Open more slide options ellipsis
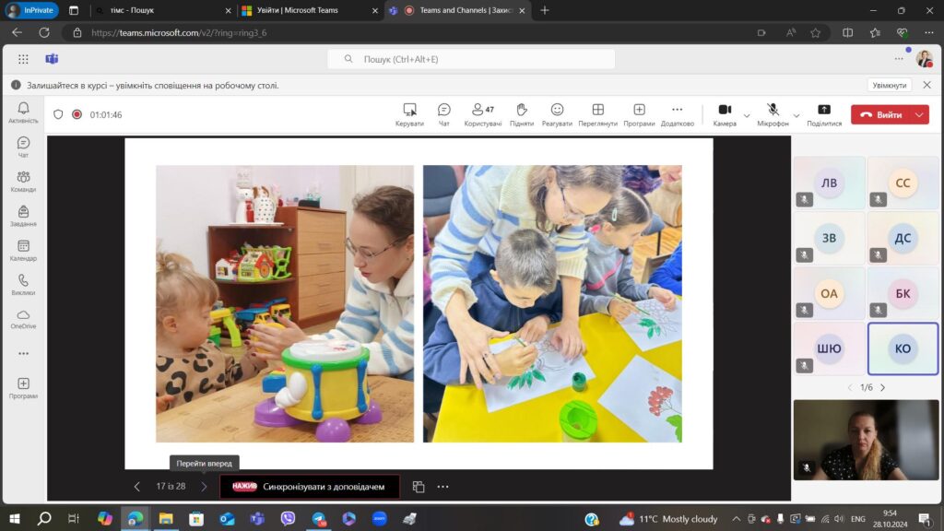Image resolution: width=944 pixels, height=531 pixels. 443,487
